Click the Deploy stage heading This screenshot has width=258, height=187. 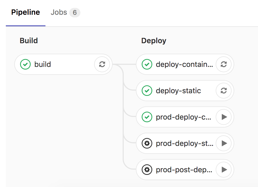(154, 41)
